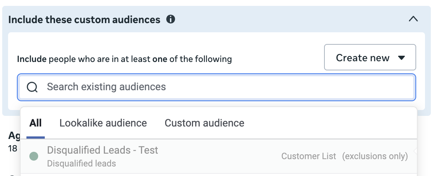Click the black triangle arrow on Create new
Image resolution: width=436 pixels, height=176 pixels.
click(401, 58)
